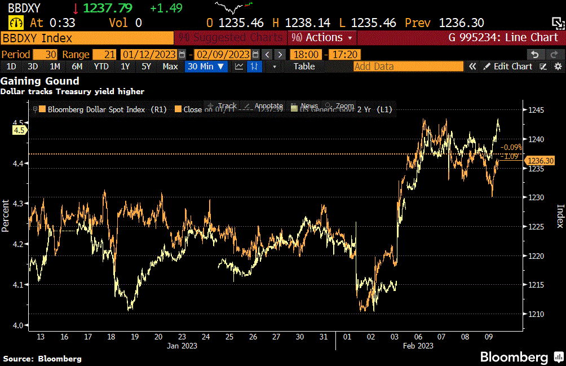Click the BBDXY Index security field
This screenshot has height=366, width=566.
pos(87,38)
